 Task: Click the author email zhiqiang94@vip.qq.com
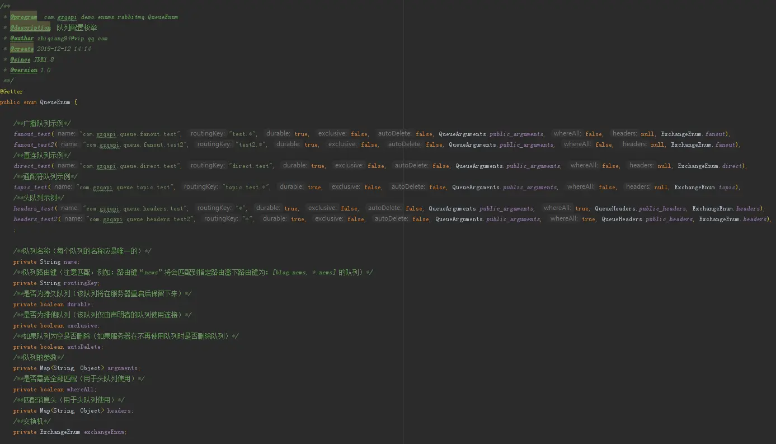(x=72, y=38)
